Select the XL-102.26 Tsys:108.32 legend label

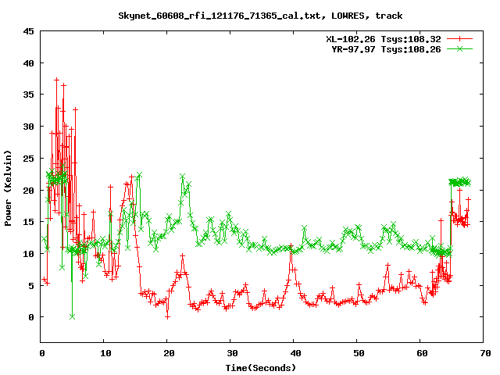(x=384, y=39)
